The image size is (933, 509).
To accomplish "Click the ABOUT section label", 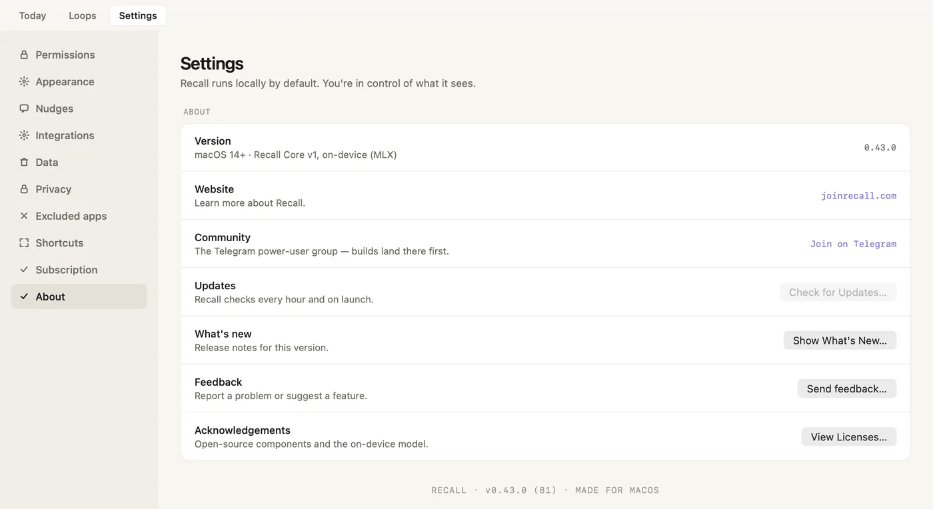I will tap(197, 112).
